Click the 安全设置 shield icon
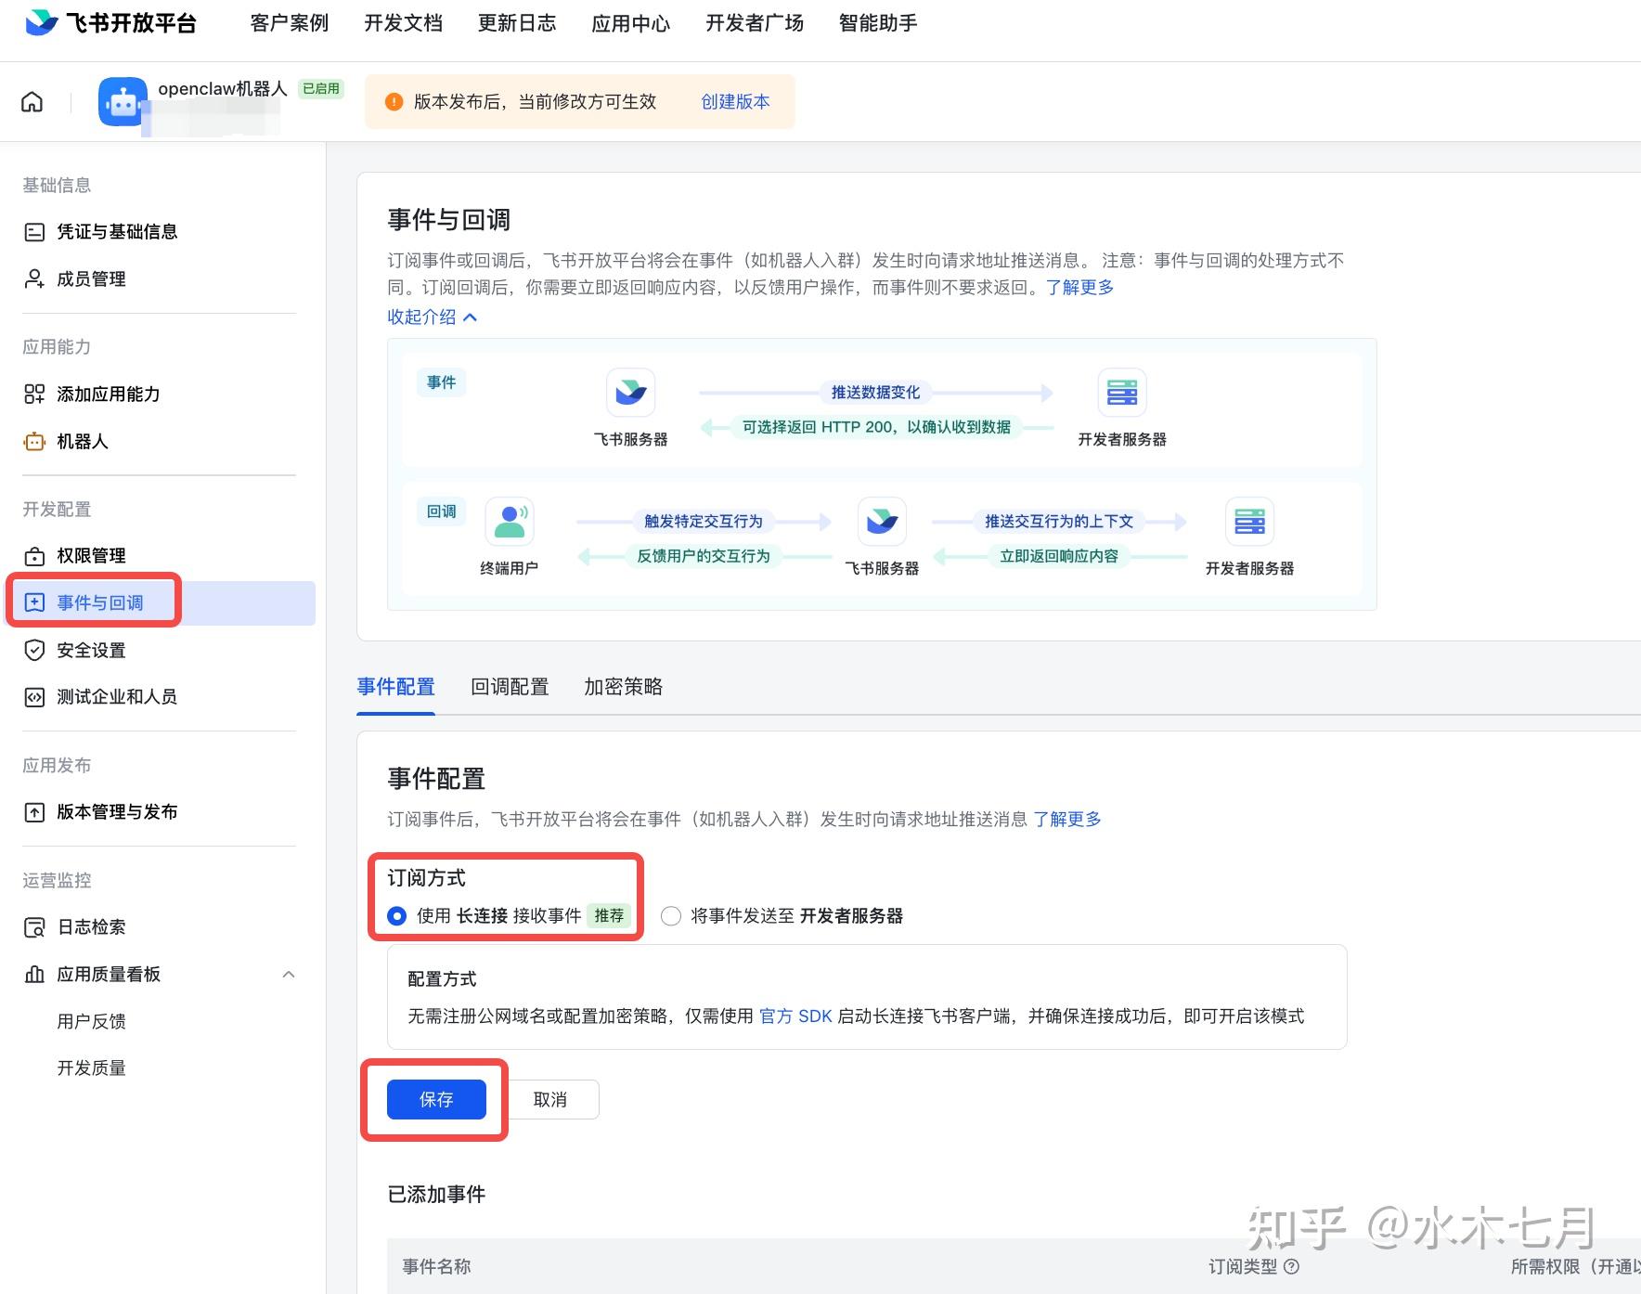This screenshot has width=1641, height=1294. coord(34,650)
